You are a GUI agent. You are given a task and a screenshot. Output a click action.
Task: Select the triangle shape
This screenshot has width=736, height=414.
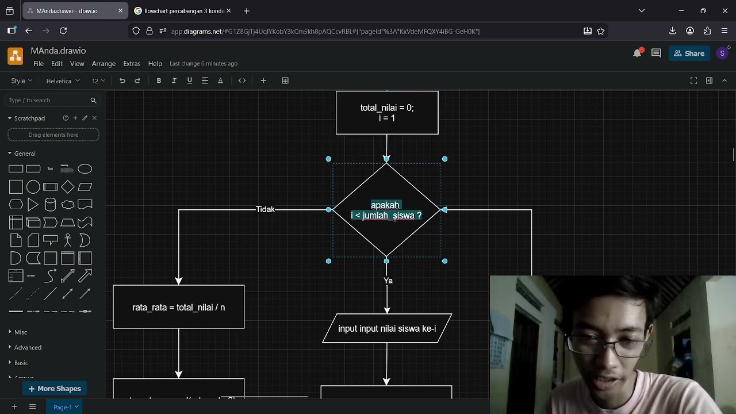pyautogui.click(x=33, y=205)
